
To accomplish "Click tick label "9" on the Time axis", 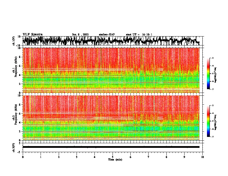I will pos(184,157).
